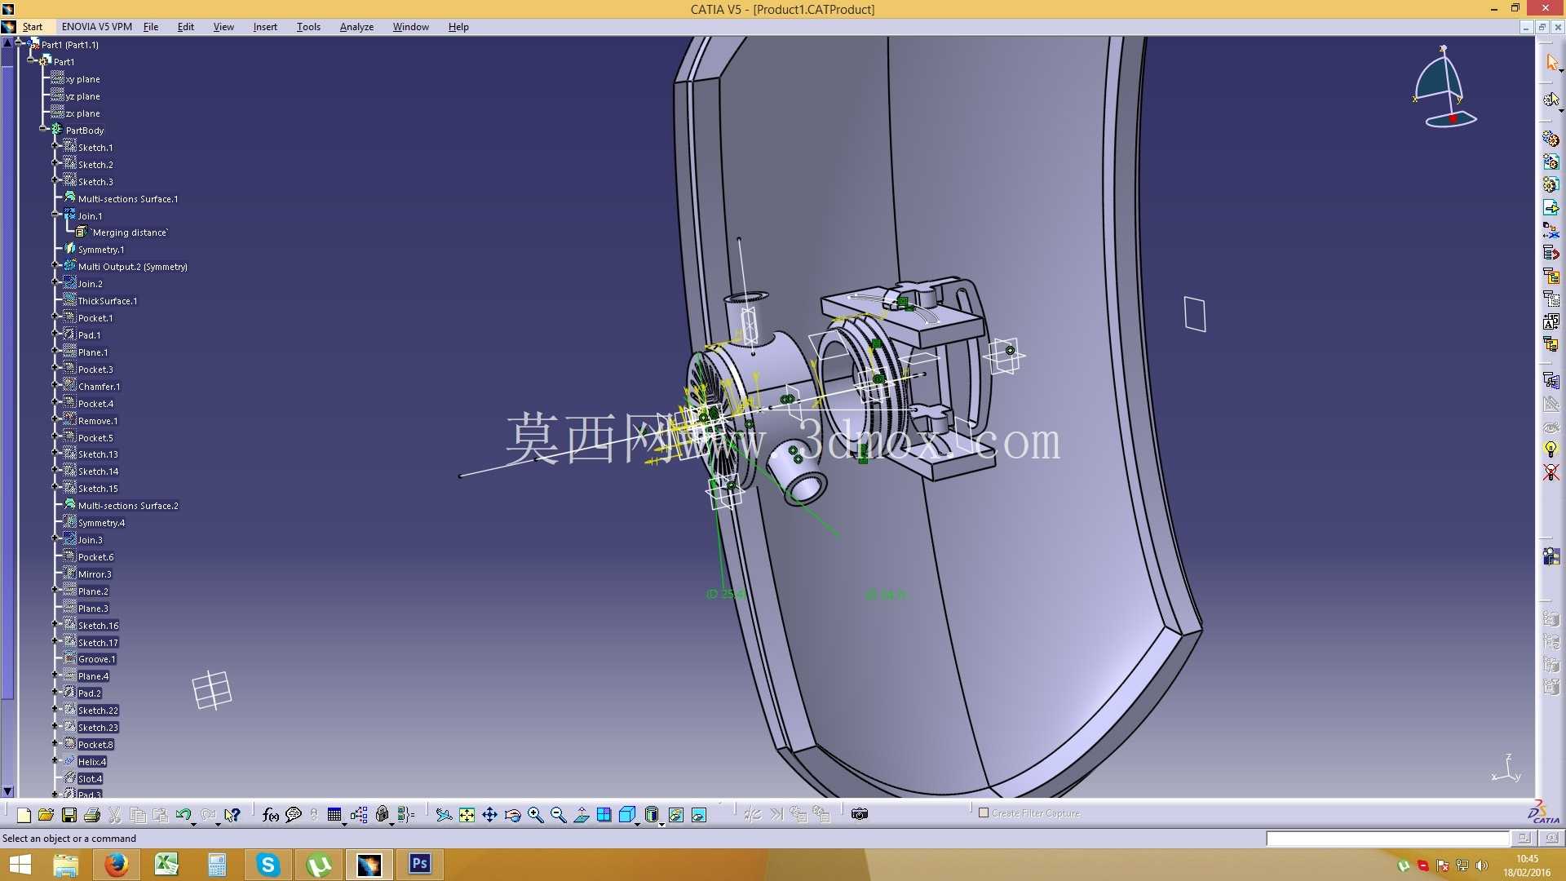Image resolution: width=1566 pixels, height=881 pixels.
Task: Open the Start menu
Action: (x=33, y=27)
